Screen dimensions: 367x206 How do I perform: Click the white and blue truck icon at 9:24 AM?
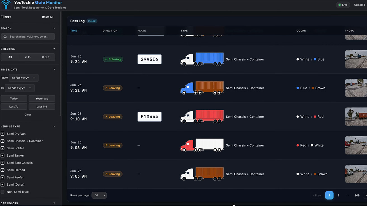click(x=202, y=59)
